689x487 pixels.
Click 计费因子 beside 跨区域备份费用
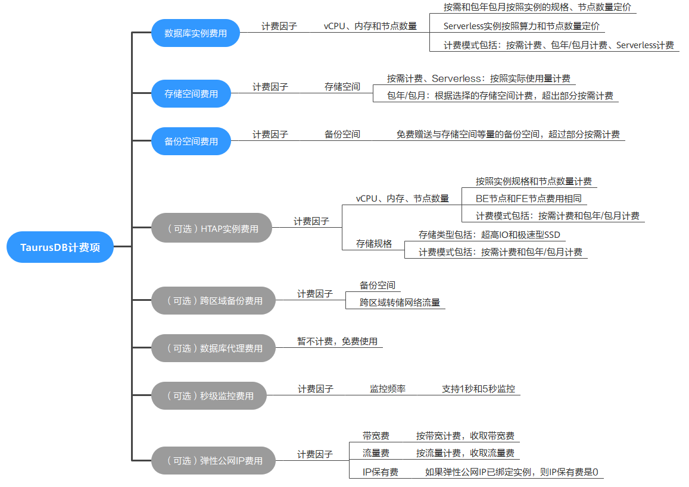pos(315,294)
